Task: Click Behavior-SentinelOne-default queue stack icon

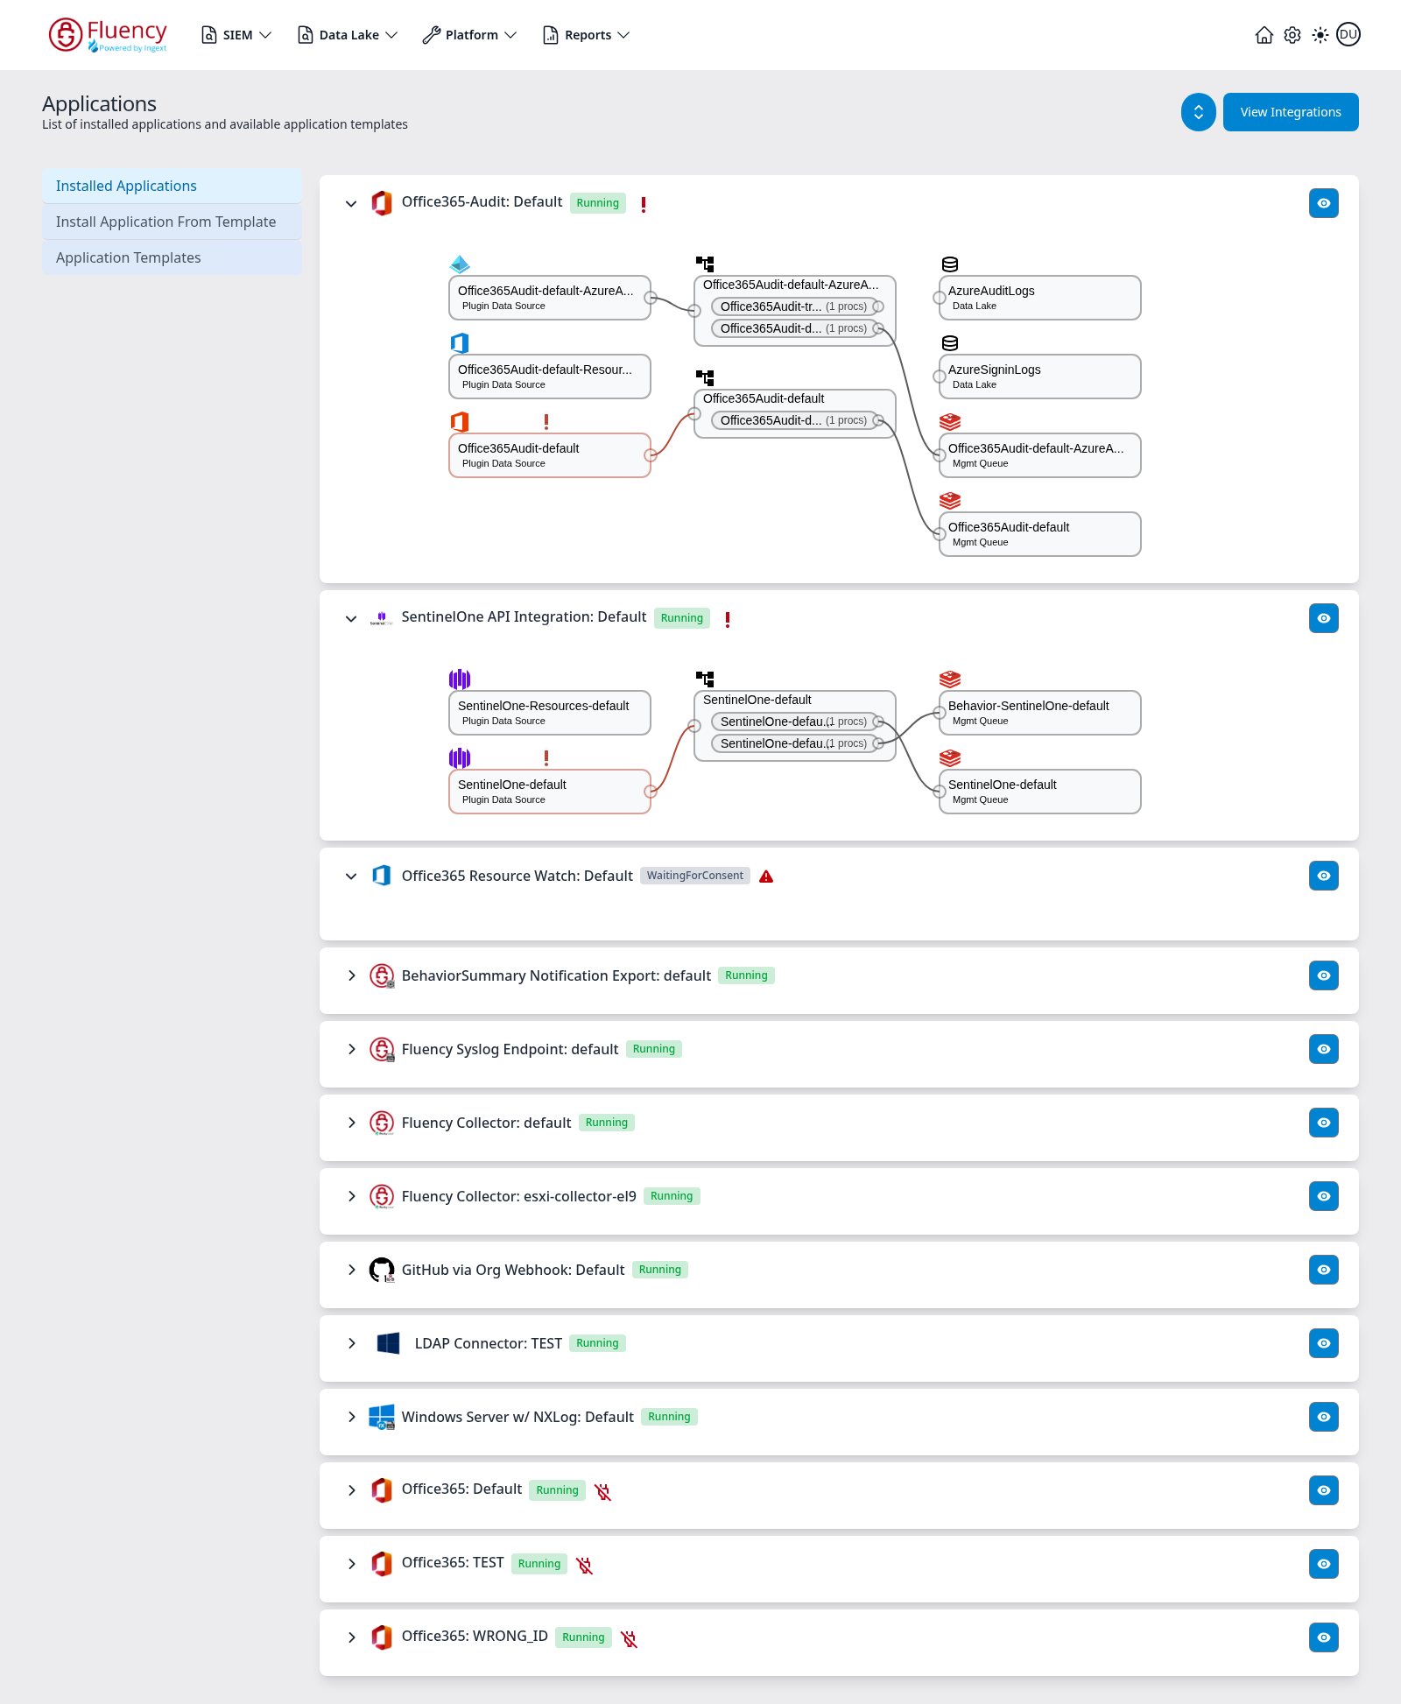Action: 950,679
